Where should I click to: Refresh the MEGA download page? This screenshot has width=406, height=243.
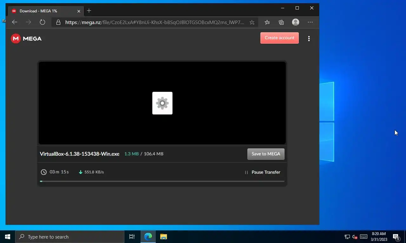click(x=43, y=22)
